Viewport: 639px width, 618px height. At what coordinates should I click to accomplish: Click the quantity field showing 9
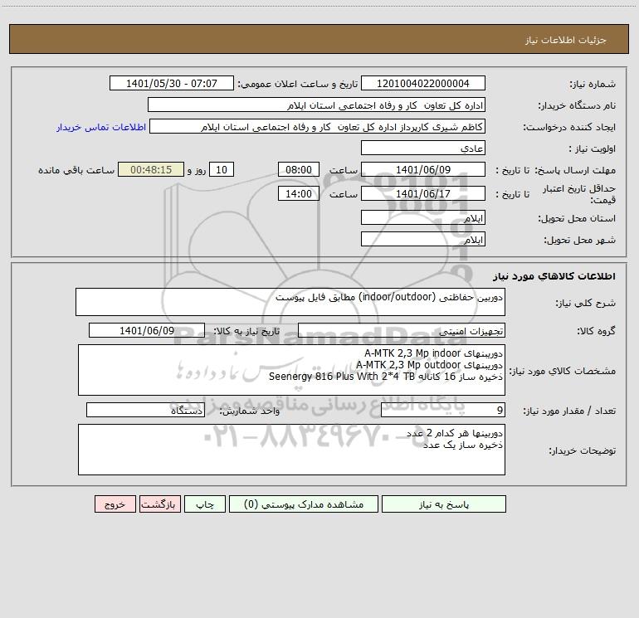click(443, 410)
